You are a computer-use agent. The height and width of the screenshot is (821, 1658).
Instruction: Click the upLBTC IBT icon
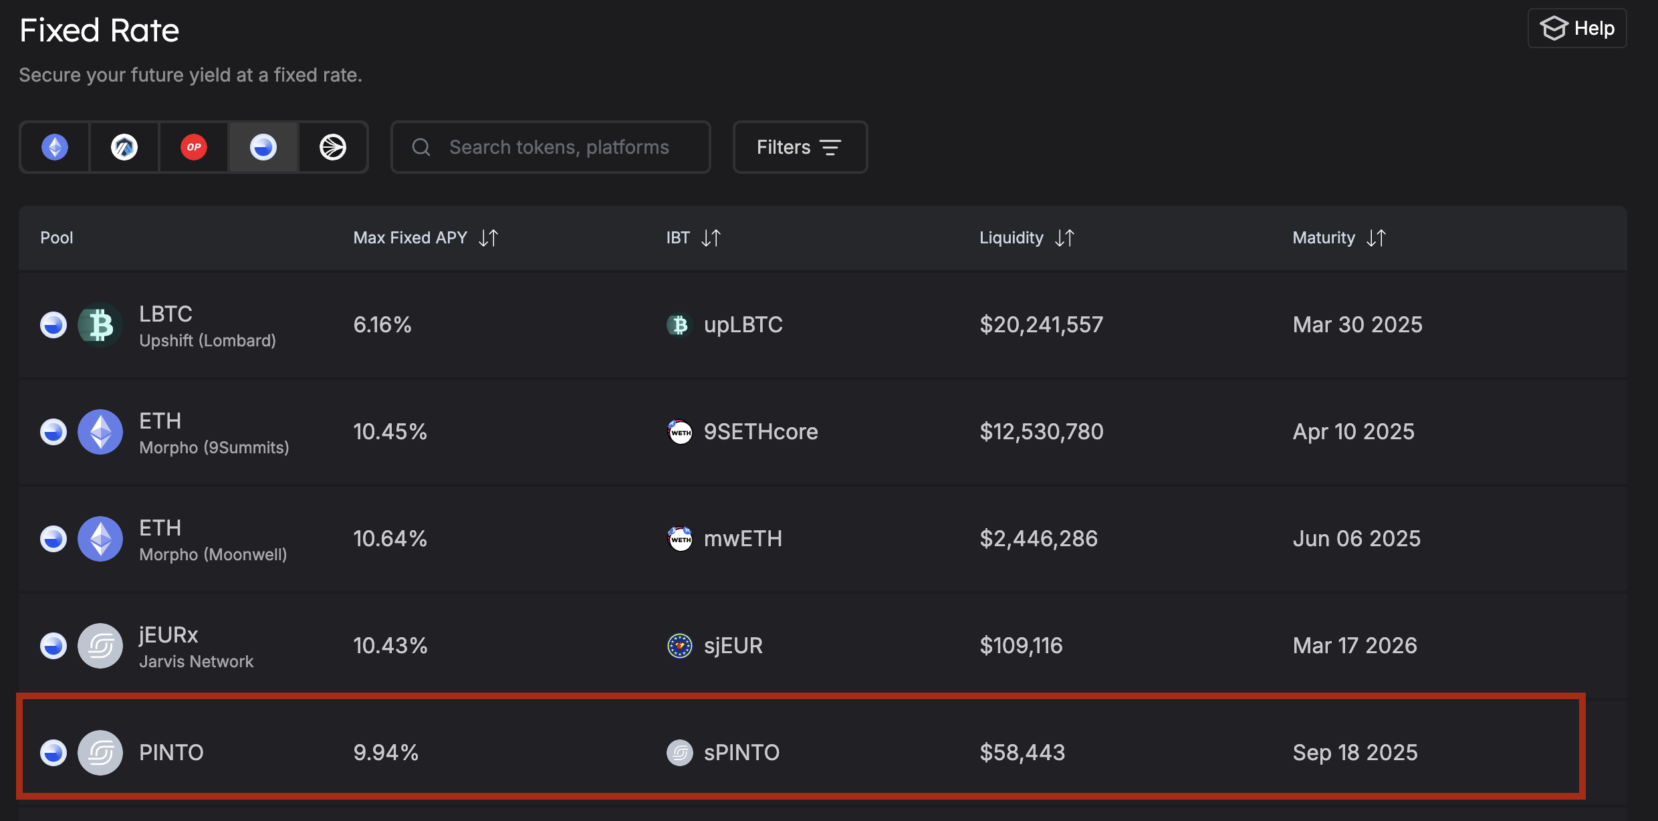[680, 325]
